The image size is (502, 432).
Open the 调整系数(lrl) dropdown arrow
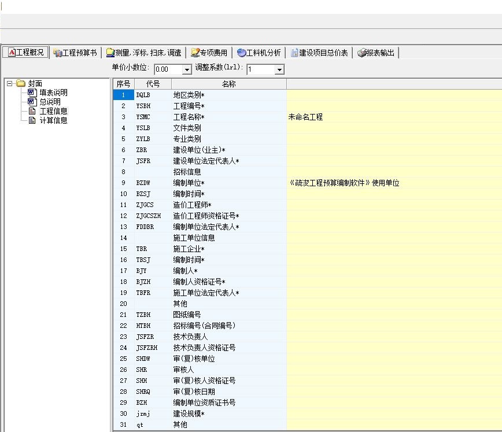279,69
